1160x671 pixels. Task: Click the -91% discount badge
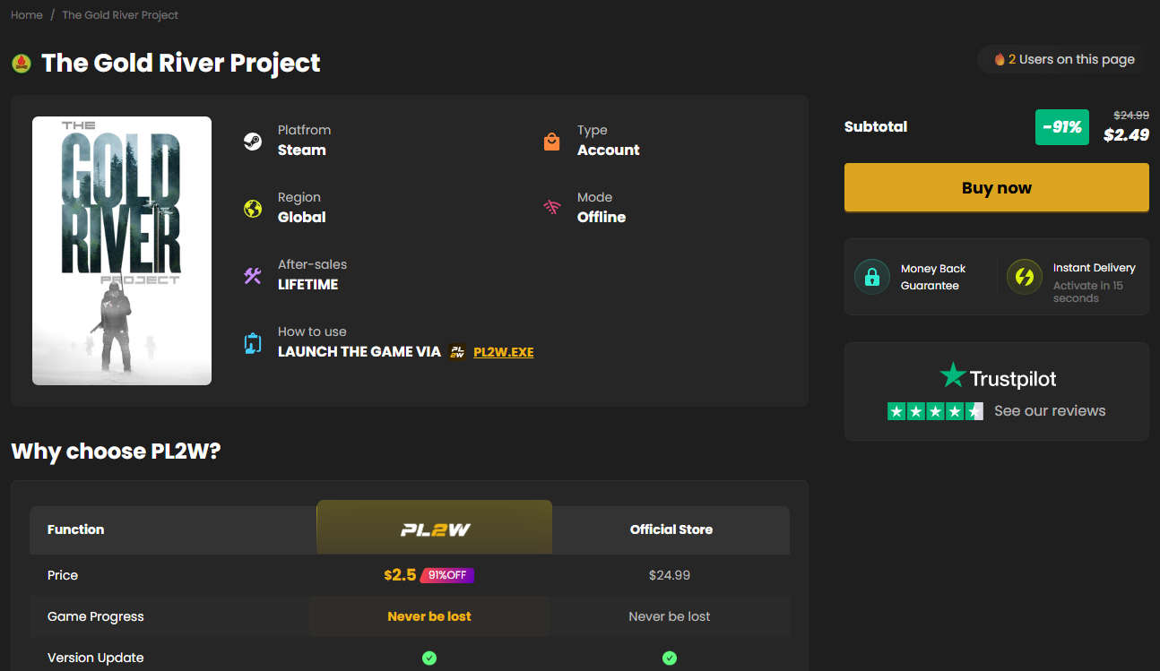[1062, 127]
